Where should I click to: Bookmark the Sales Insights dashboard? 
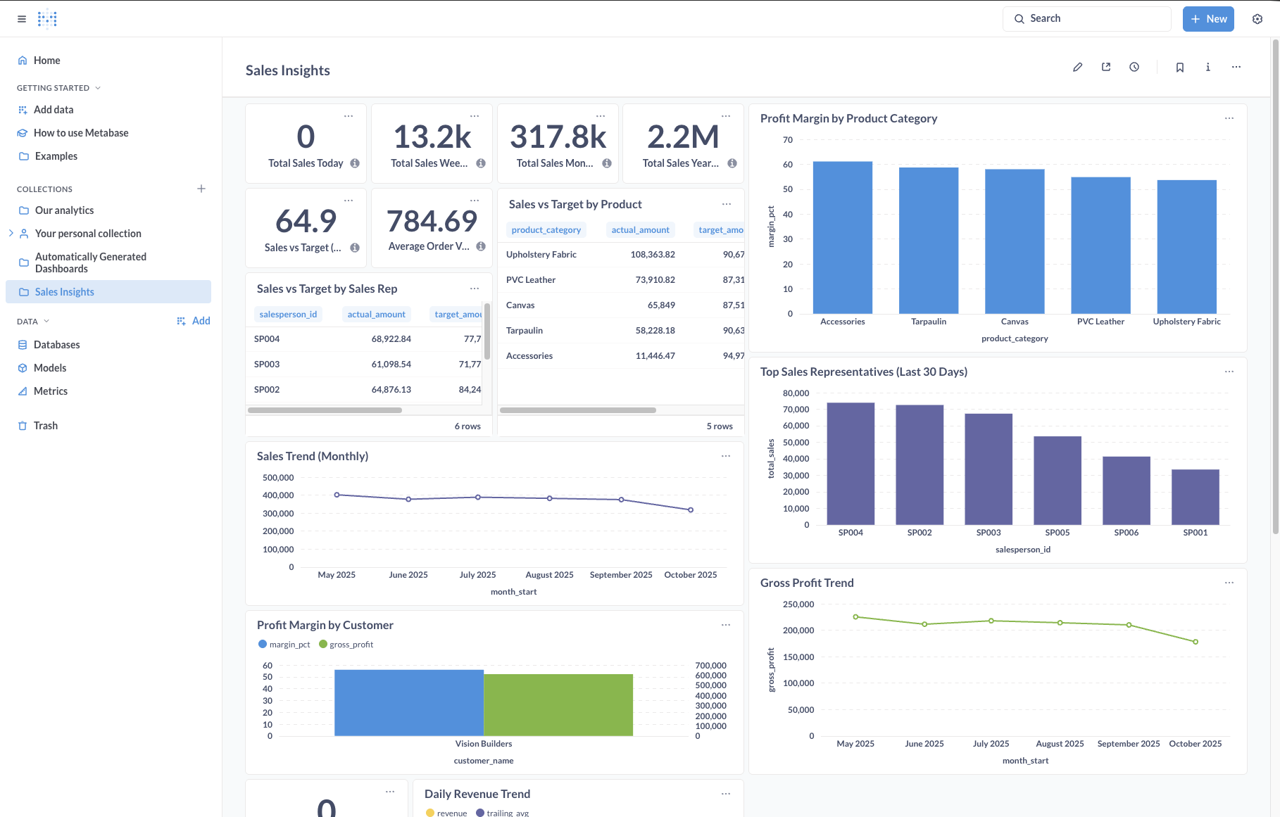(1180, 67)
